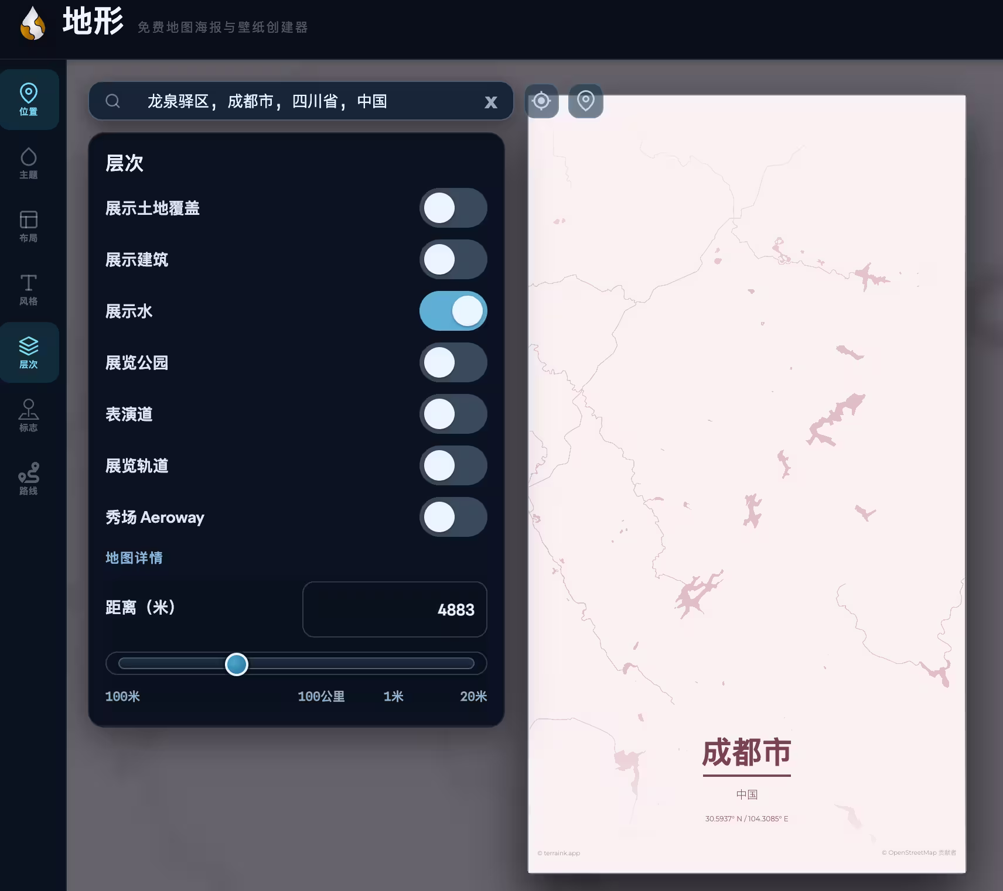The width and height of the screenshot is (1003, 891).
Task: Turn off the 展示水 switch
Action: pos(453,311)
